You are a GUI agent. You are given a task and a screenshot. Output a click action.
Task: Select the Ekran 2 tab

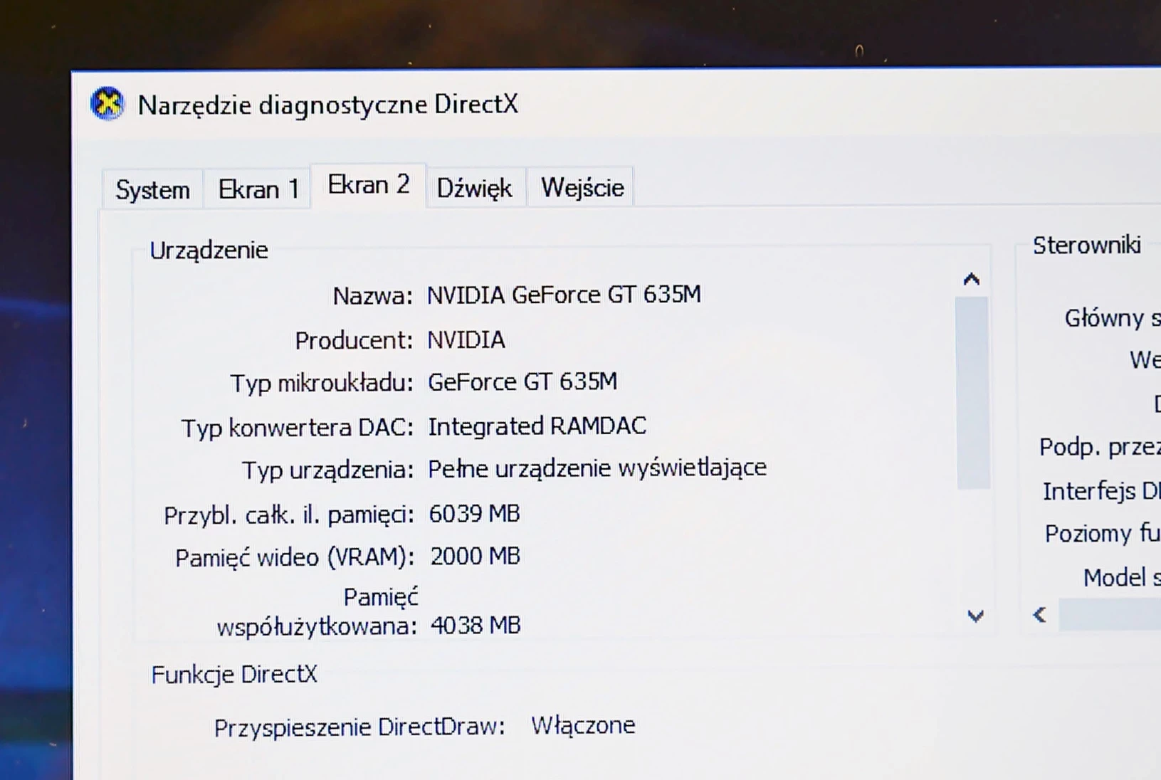click(x=368, y=185)
